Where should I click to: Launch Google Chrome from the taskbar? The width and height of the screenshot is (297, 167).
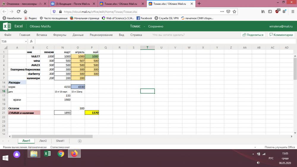click(61, 154)
